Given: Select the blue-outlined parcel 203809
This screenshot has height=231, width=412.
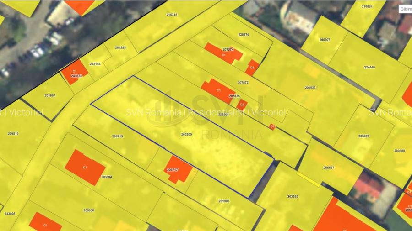Looking at the screenshot, I should 186,135.
